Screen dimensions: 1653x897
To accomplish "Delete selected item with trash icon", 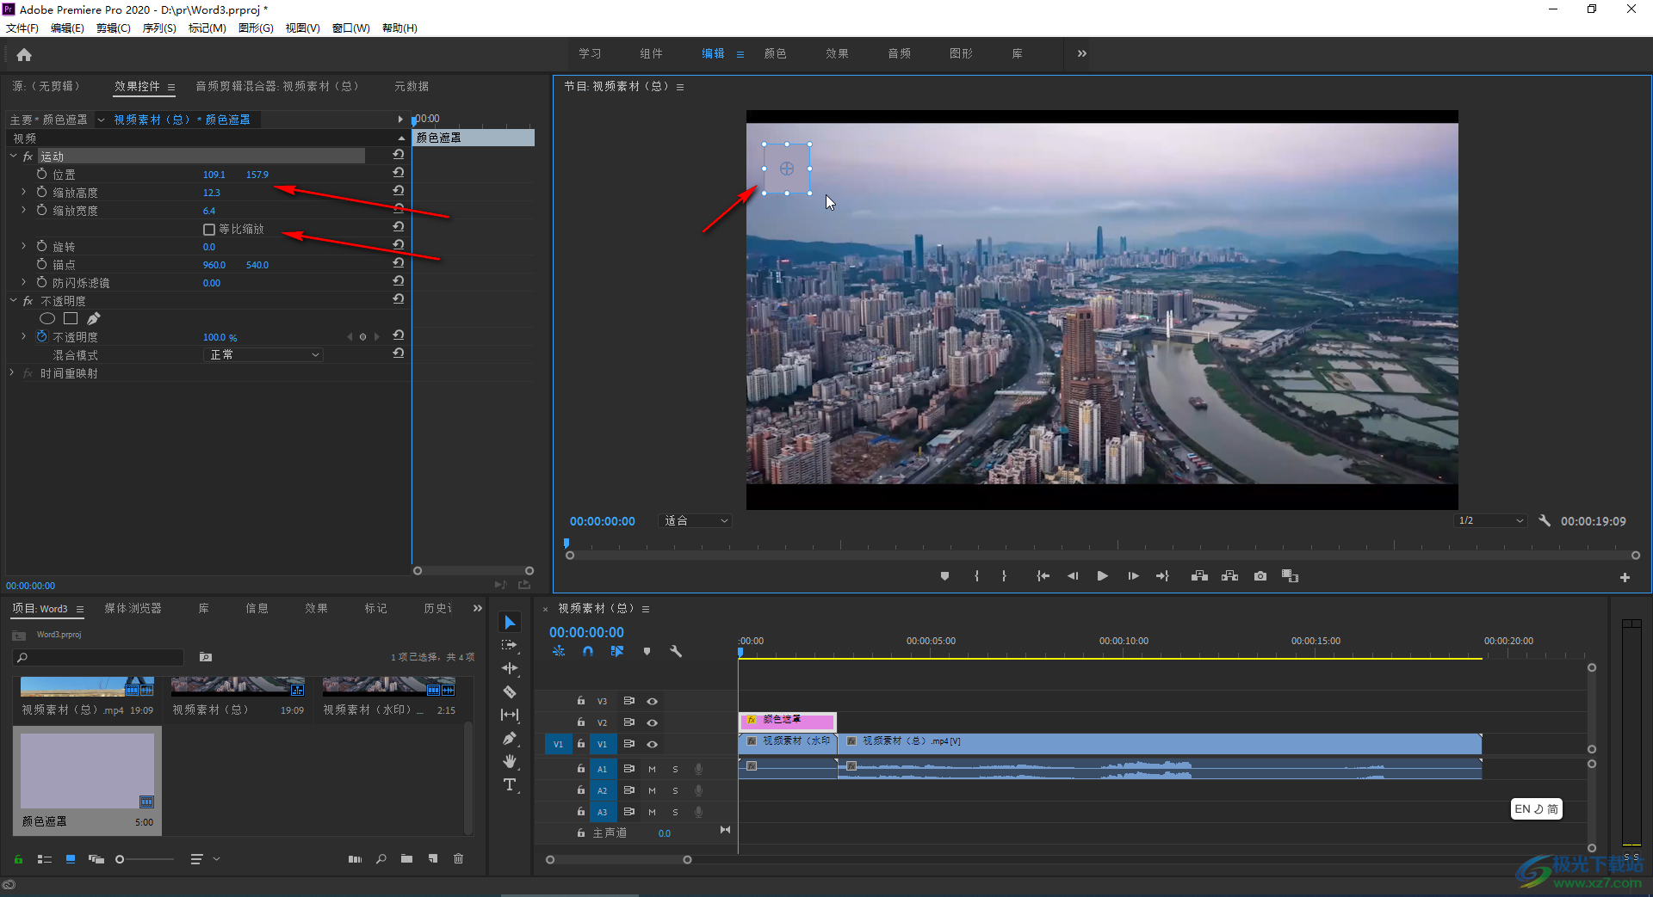I will pyautogui.click(x=458, y=859).
